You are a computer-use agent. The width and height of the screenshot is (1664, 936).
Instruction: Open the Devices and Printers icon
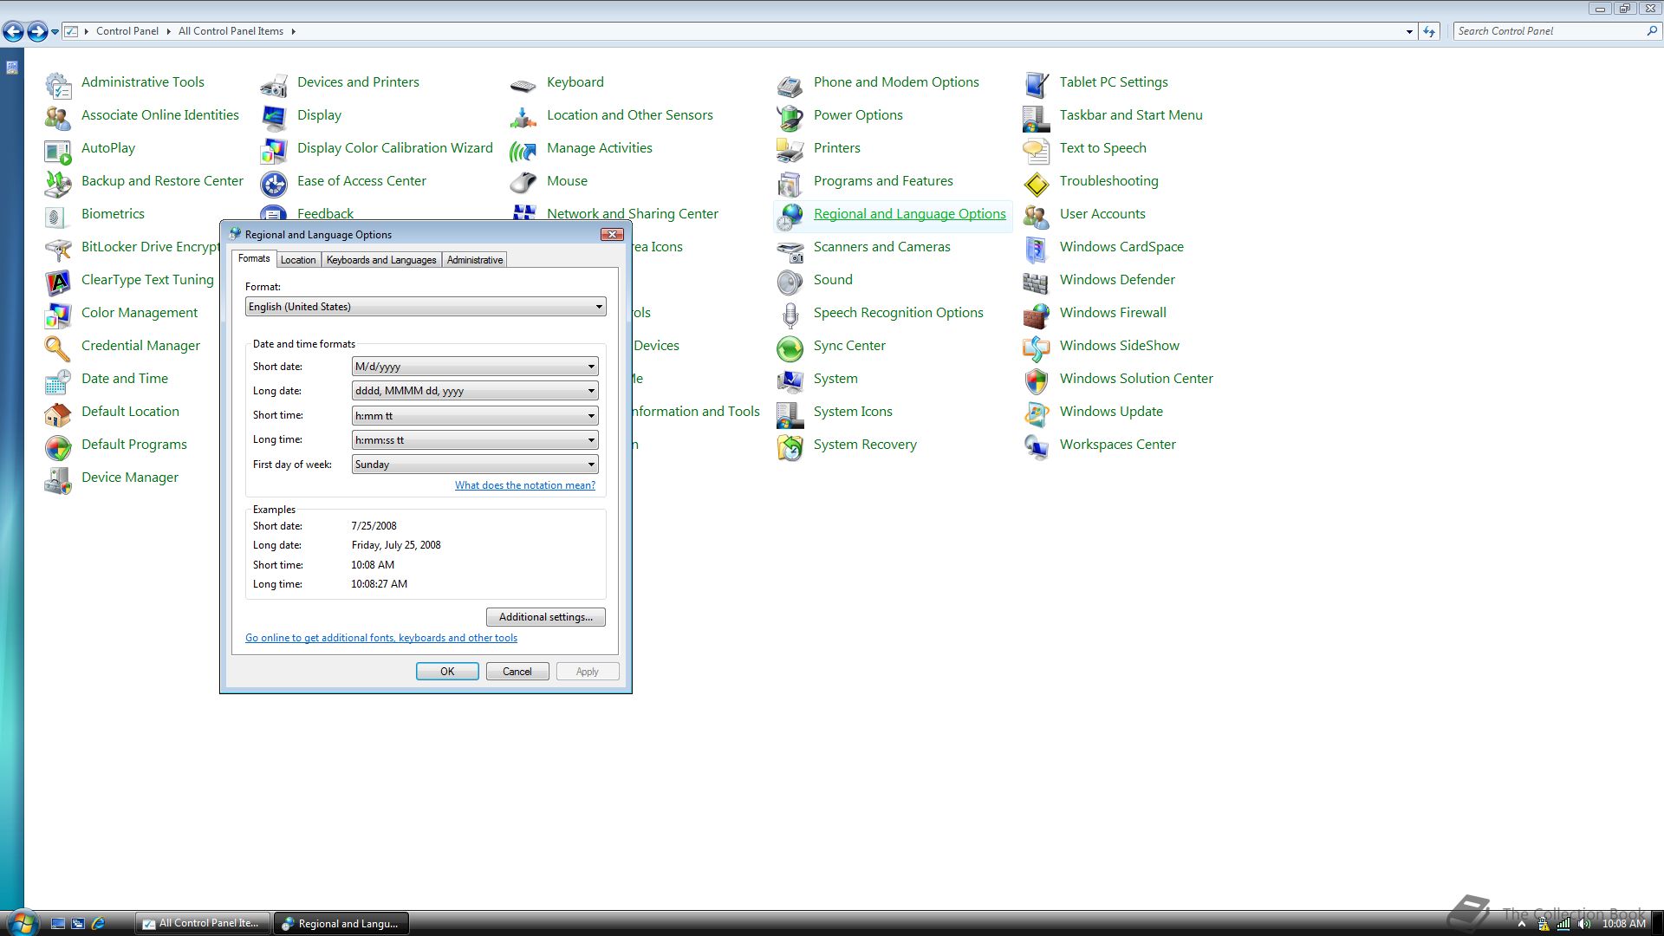pyautogui.click(x=273, y=84)
